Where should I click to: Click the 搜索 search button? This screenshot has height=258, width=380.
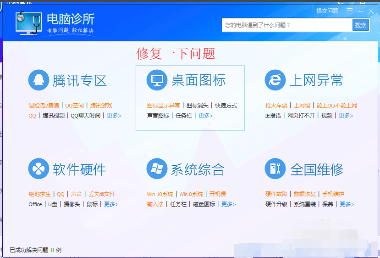[x=361, y=25]
